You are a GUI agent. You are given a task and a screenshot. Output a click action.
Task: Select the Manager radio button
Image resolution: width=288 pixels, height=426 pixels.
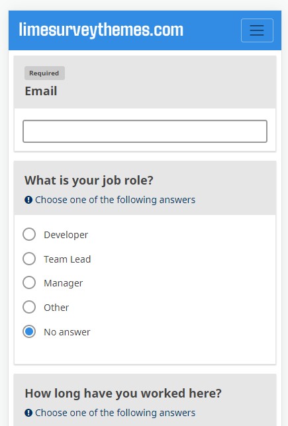click(x=29, y=283)
